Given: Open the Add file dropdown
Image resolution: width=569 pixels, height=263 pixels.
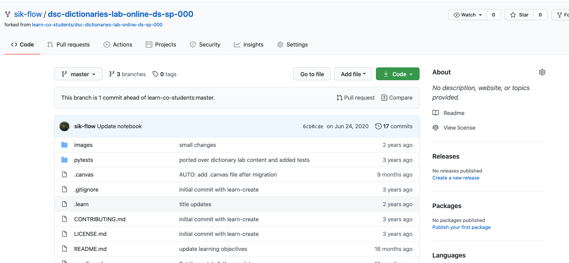Looking at the screenshot, I should click(x=353, y=74).
